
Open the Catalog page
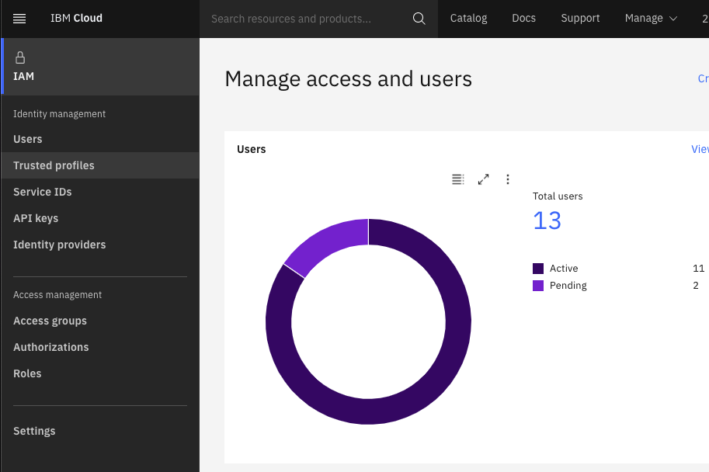(469, 19)
